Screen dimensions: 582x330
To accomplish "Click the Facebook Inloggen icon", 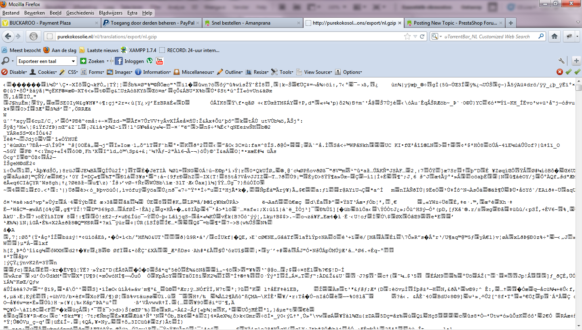I will [x=119, y=61].
